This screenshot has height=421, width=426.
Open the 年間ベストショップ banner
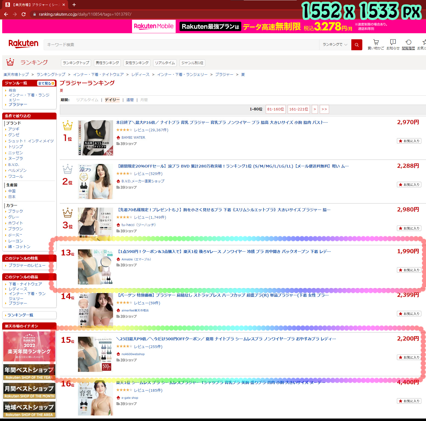[29, 372]
